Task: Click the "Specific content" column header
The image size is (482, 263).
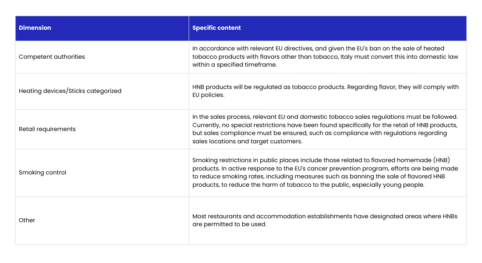Action: (216, 28)
